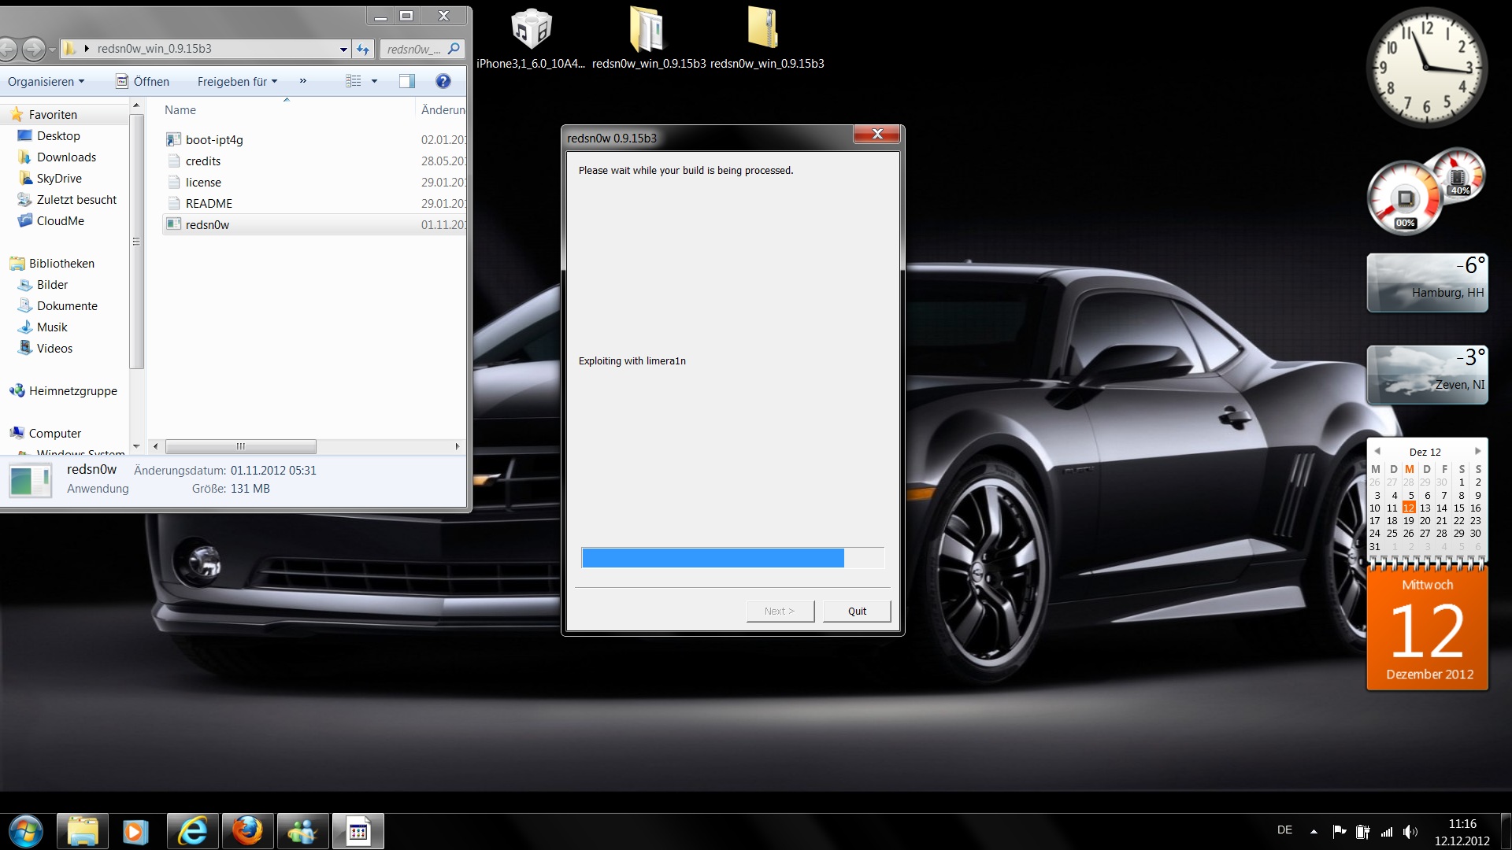Viewport: 1512px width, 850px height.
Task: Select the redsn0w_win_0.9.15b3 zip archive desktop icon
Action: coord(766,39)
